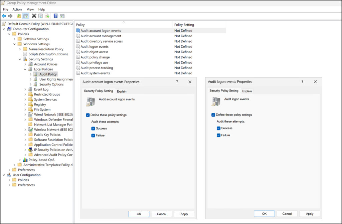Toggle Define these policy settings in Audit account logon events
The image size is (342, 224).
[x=88, y=115]
